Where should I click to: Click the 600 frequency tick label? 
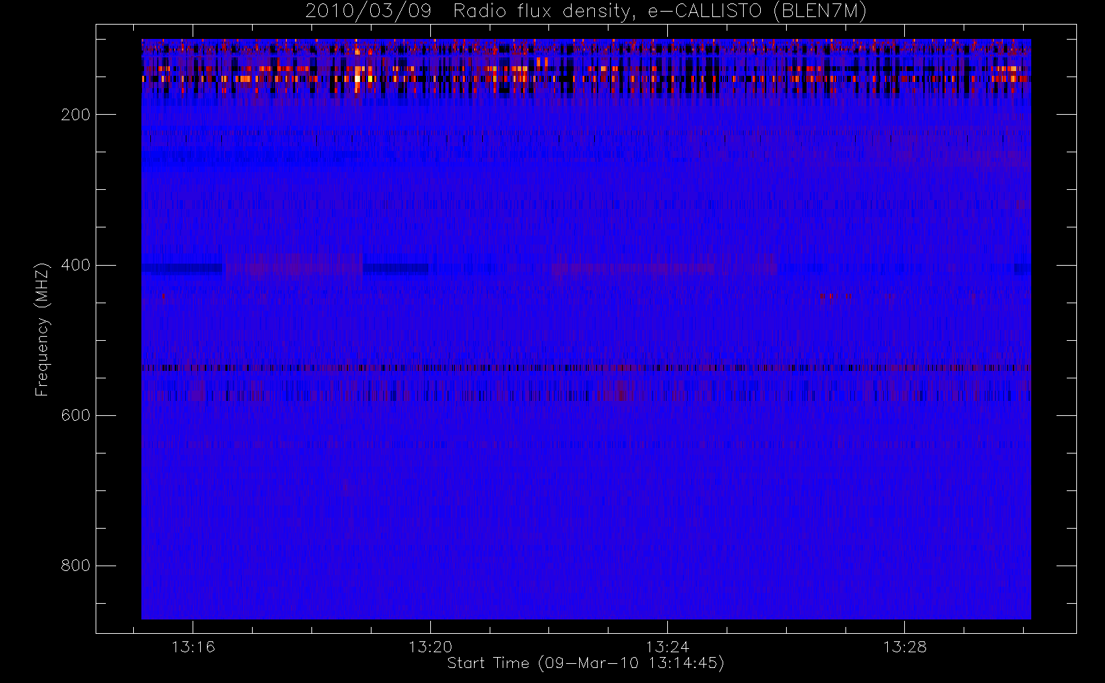[x=75, y=415]
